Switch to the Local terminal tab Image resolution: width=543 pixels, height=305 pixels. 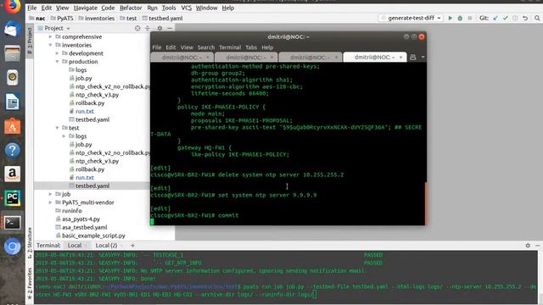pyautogui.click(x=75, y=245)
